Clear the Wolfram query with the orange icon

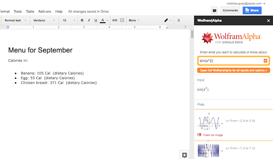(x=265, y=61)
